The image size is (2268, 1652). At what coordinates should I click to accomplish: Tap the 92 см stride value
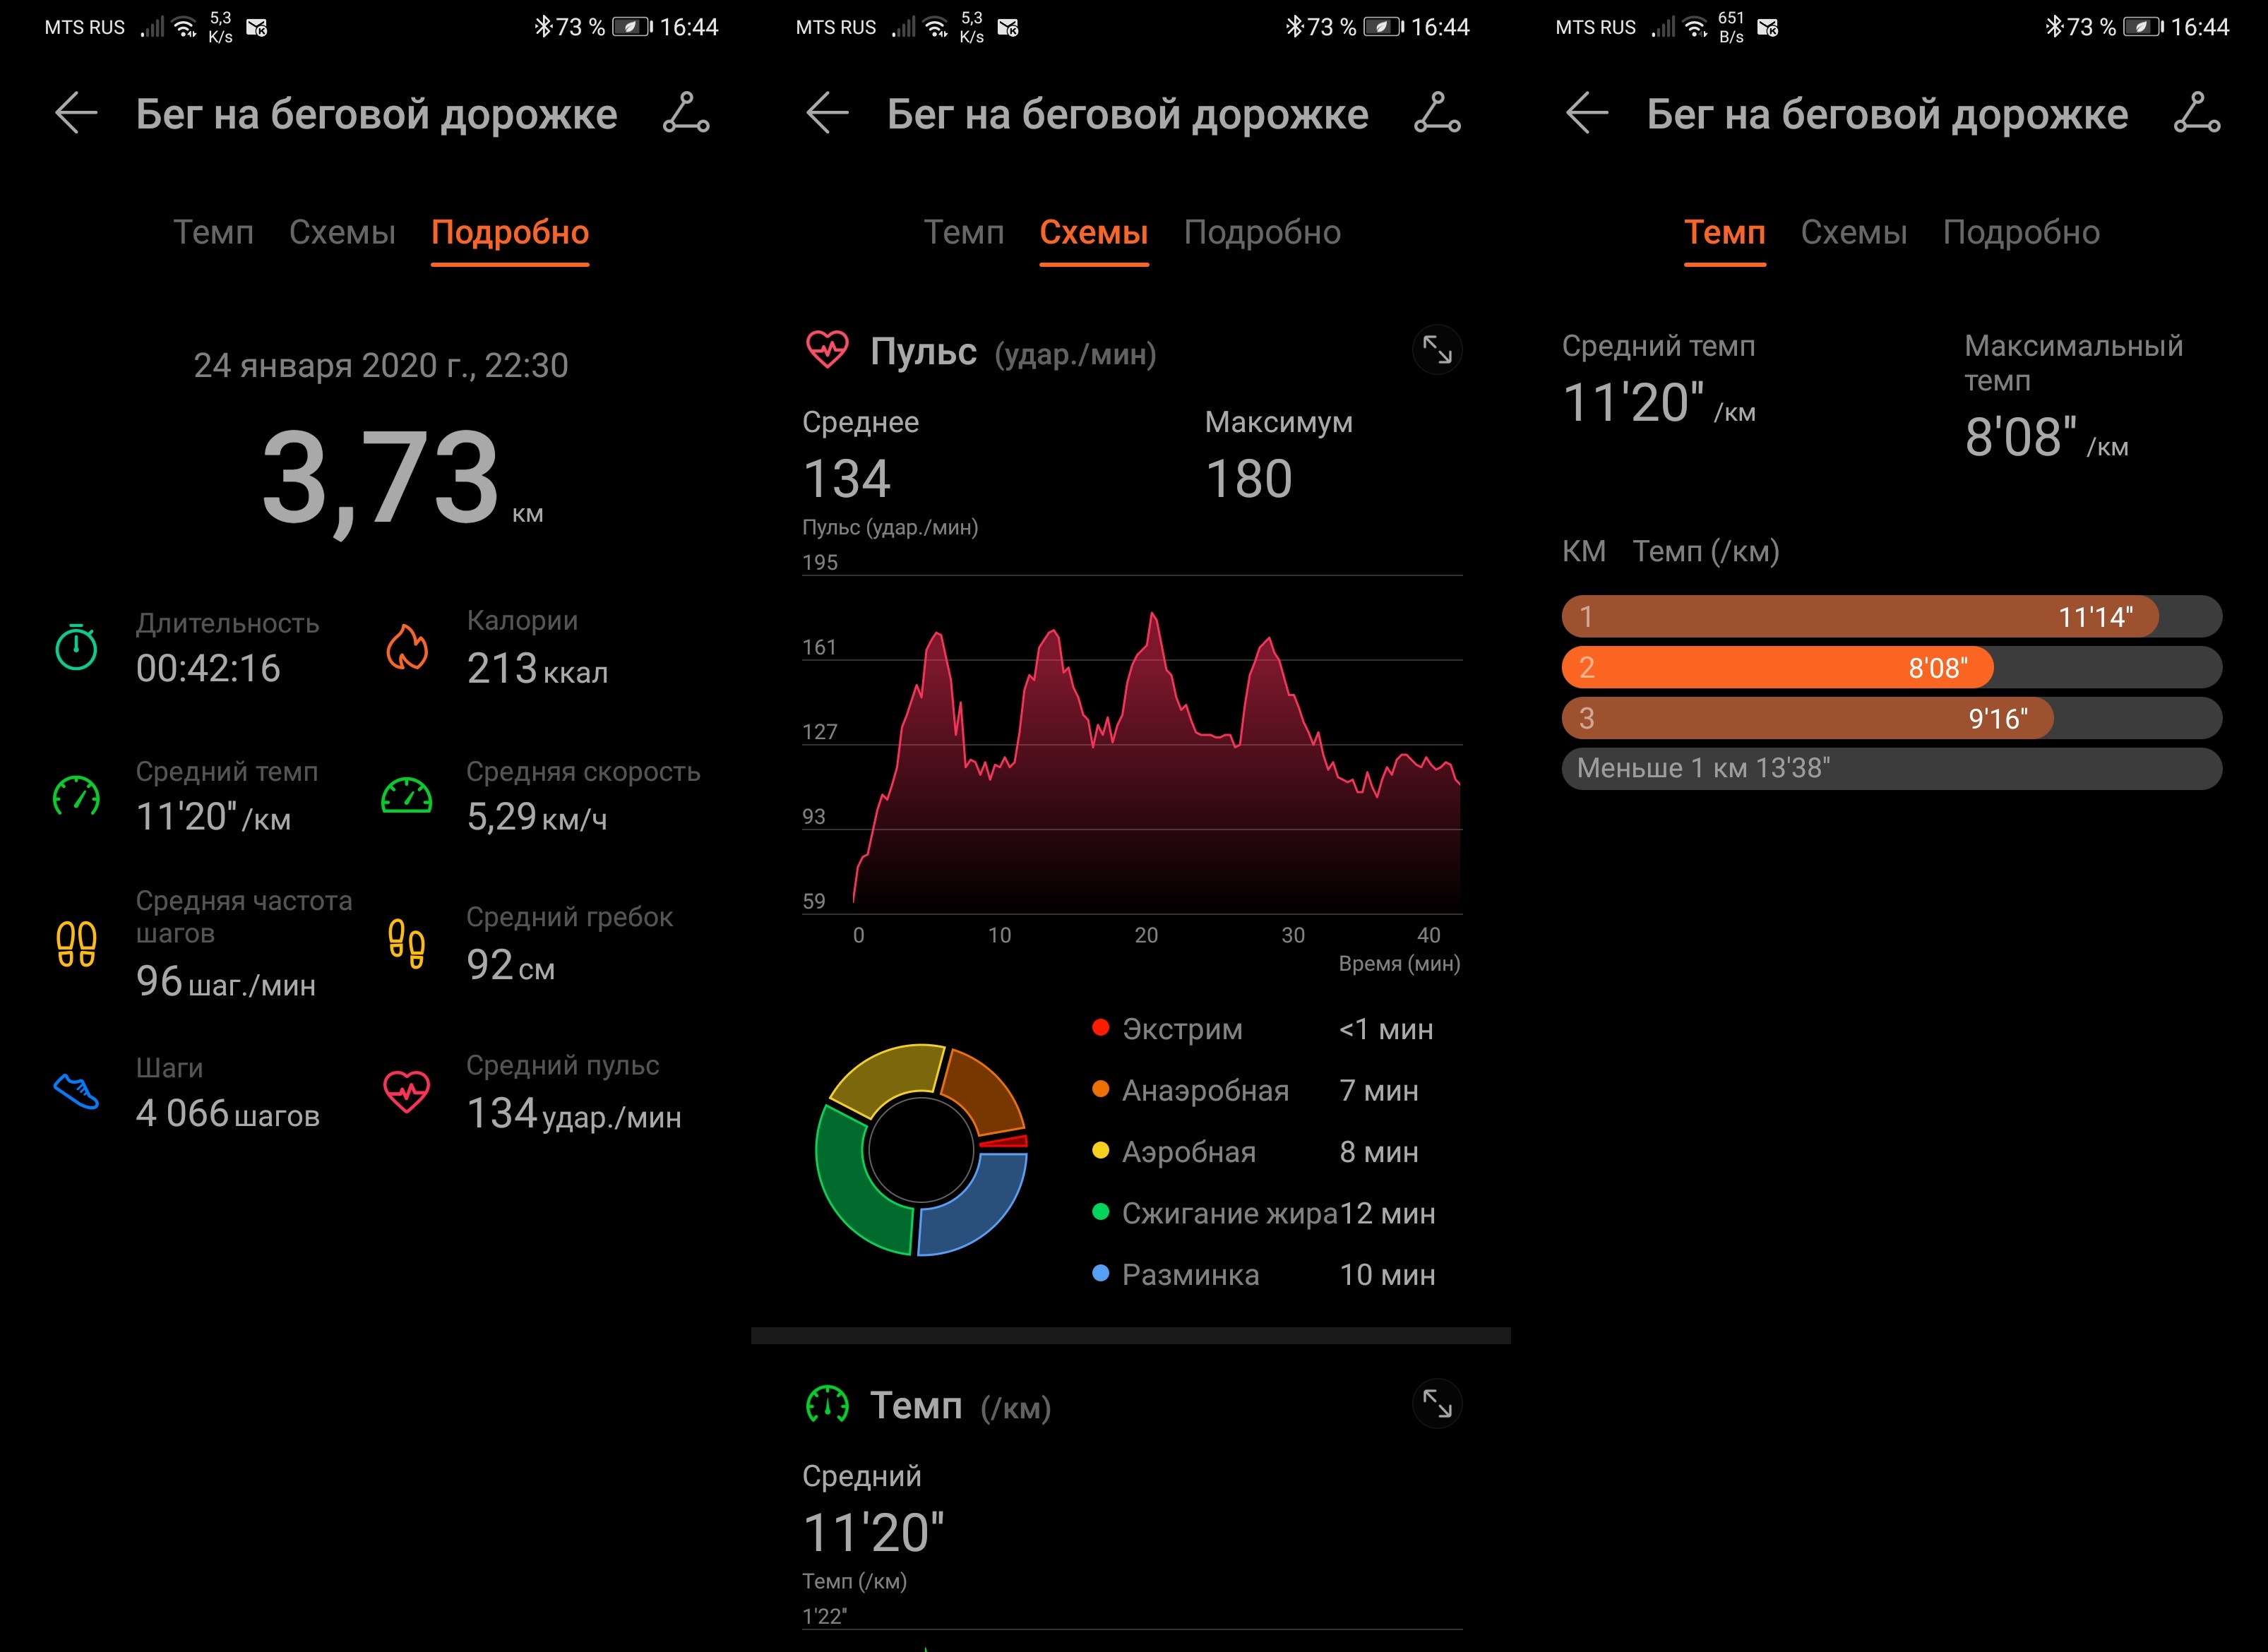click(x=510, y=965)
